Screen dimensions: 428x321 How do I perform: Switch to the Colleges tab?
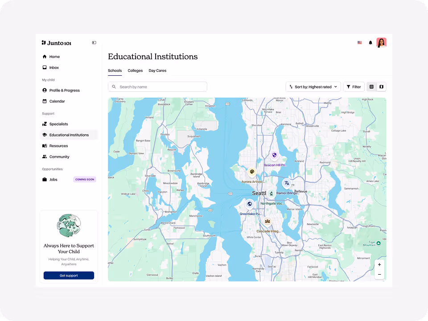click(x=135, y=70)
